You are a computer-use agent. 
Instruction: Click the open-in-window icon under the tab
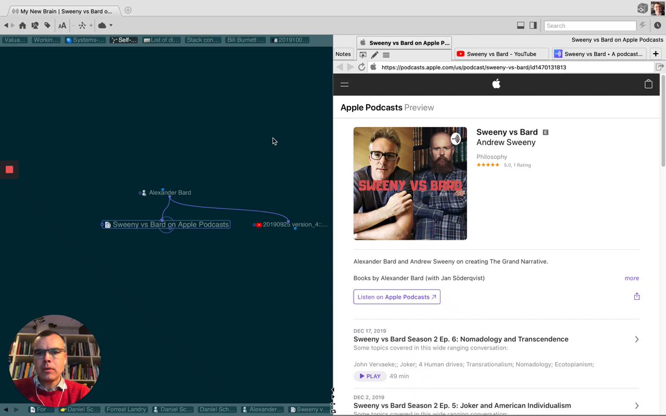point(362,55)
